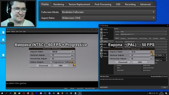Click 'Vulkan' in the emulator status bar
Viewport: 169px width, 95px height.
pyautogui.click(x=66, y=88)
